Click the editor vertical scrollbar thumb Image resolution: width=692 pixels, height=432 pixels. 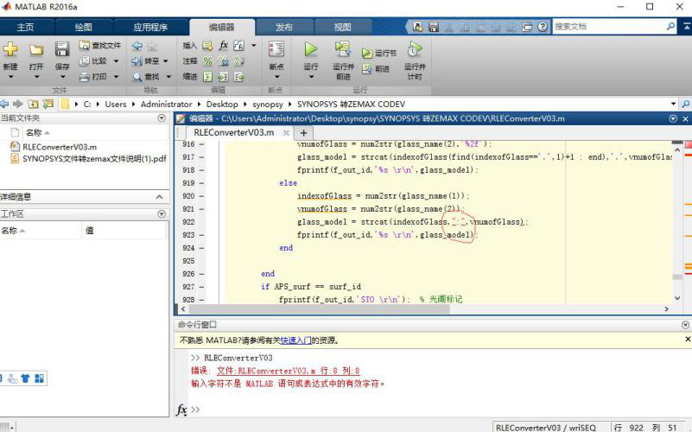pos(677,276)
